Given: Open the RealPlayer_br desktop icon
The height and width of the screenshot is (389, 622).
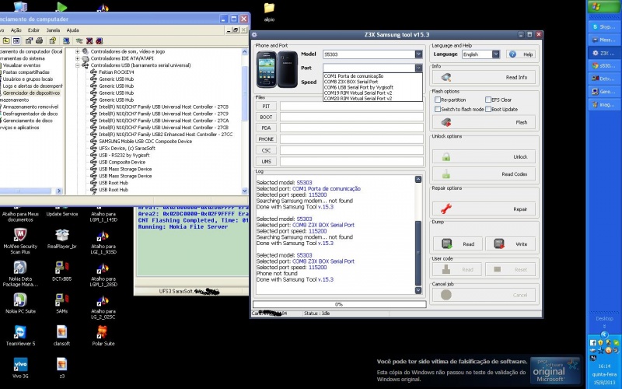Looking at the screenshot, I should (x=62, y=238).
